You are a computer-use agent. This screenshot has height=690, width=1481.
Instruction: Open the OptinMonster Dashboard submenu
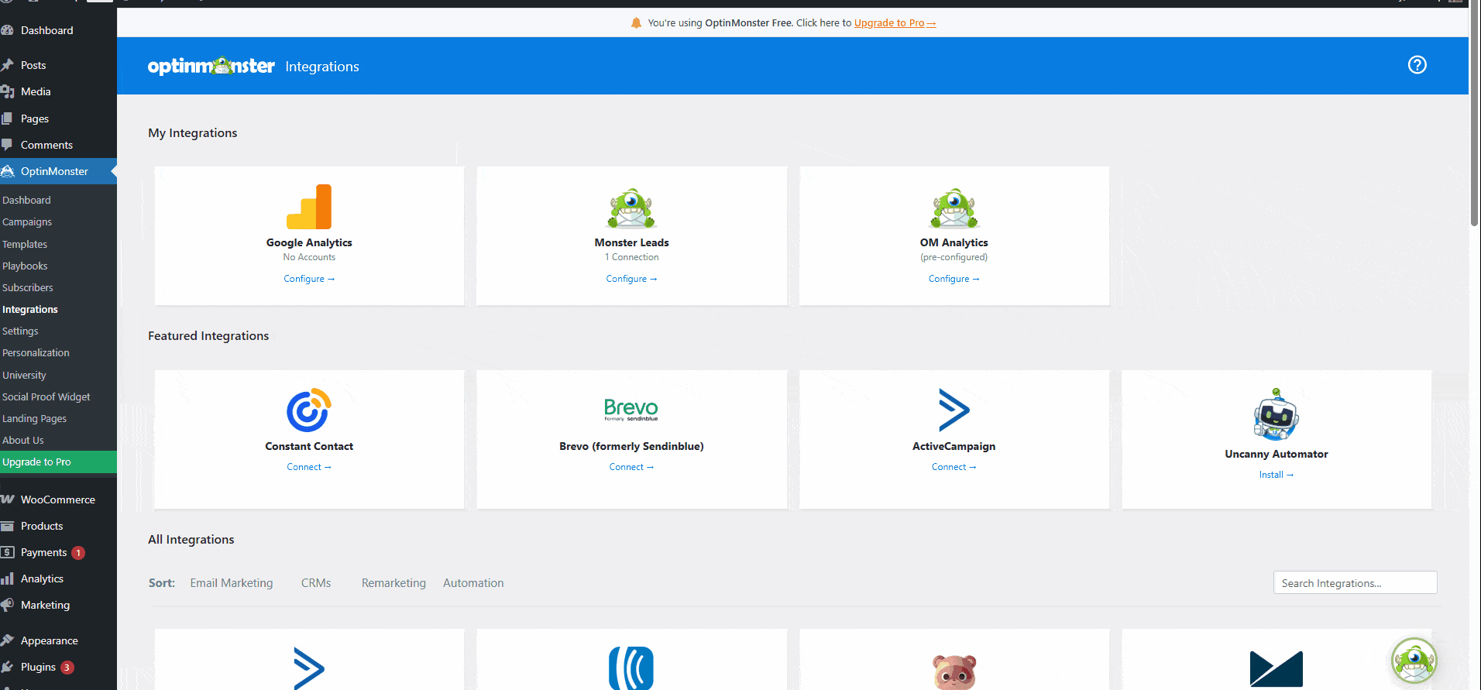coord(26,200)
